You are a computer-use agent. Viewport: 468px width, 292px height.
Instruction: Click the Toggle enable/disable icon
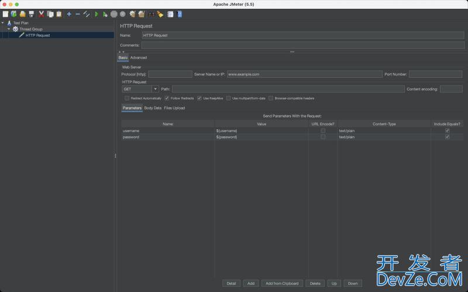tap(86, 14)
